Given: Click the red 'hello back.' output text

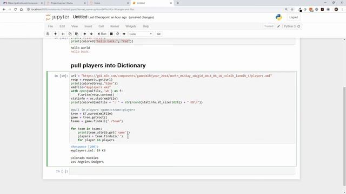Looking at the screenshot, I should point(80,52).
